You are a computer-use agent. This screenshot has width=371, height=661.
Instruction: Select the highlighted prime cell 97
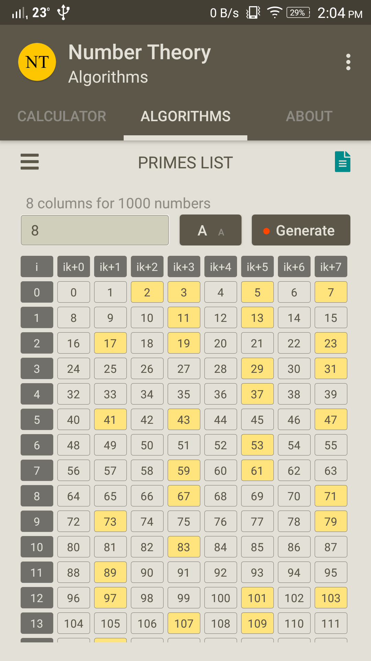pyautogui.click(x=110, y=598)
